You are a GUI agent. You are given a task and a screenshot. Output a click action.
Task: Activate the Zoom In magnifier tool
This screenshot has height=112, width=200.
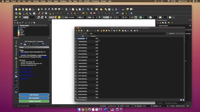pyautogui.click(x=45, y=9)
